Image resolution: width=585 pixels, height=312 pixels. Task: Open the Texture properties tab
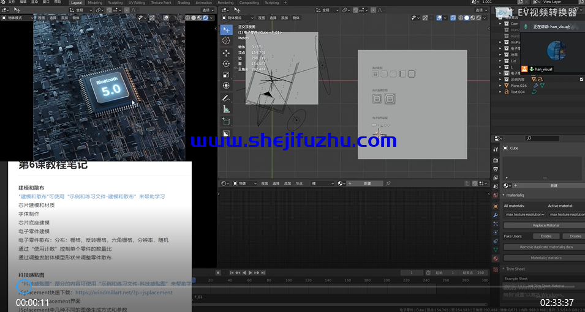tap(496, 270)
